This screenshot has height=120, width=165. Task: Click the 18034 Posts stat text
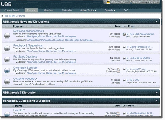[114, 50]
